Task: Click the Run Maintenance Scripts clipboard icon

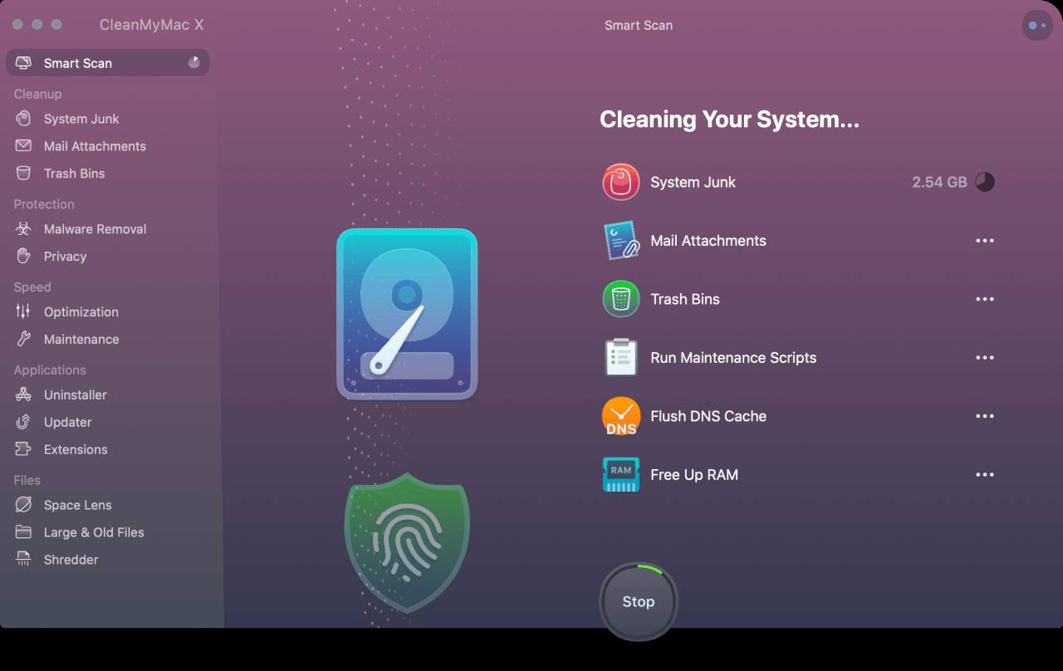Action: pyautogui.click(x=621, y=358)
